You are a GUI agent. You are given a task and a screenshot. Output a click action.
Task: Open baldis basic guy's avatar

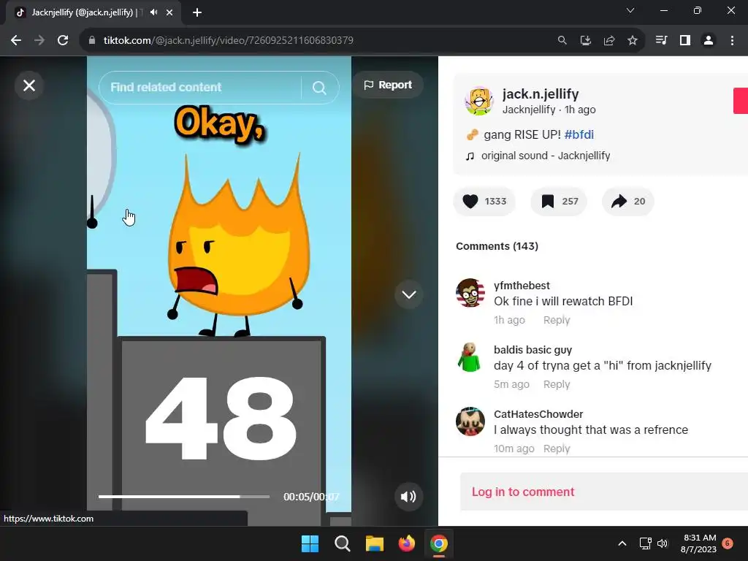[470, 356]
